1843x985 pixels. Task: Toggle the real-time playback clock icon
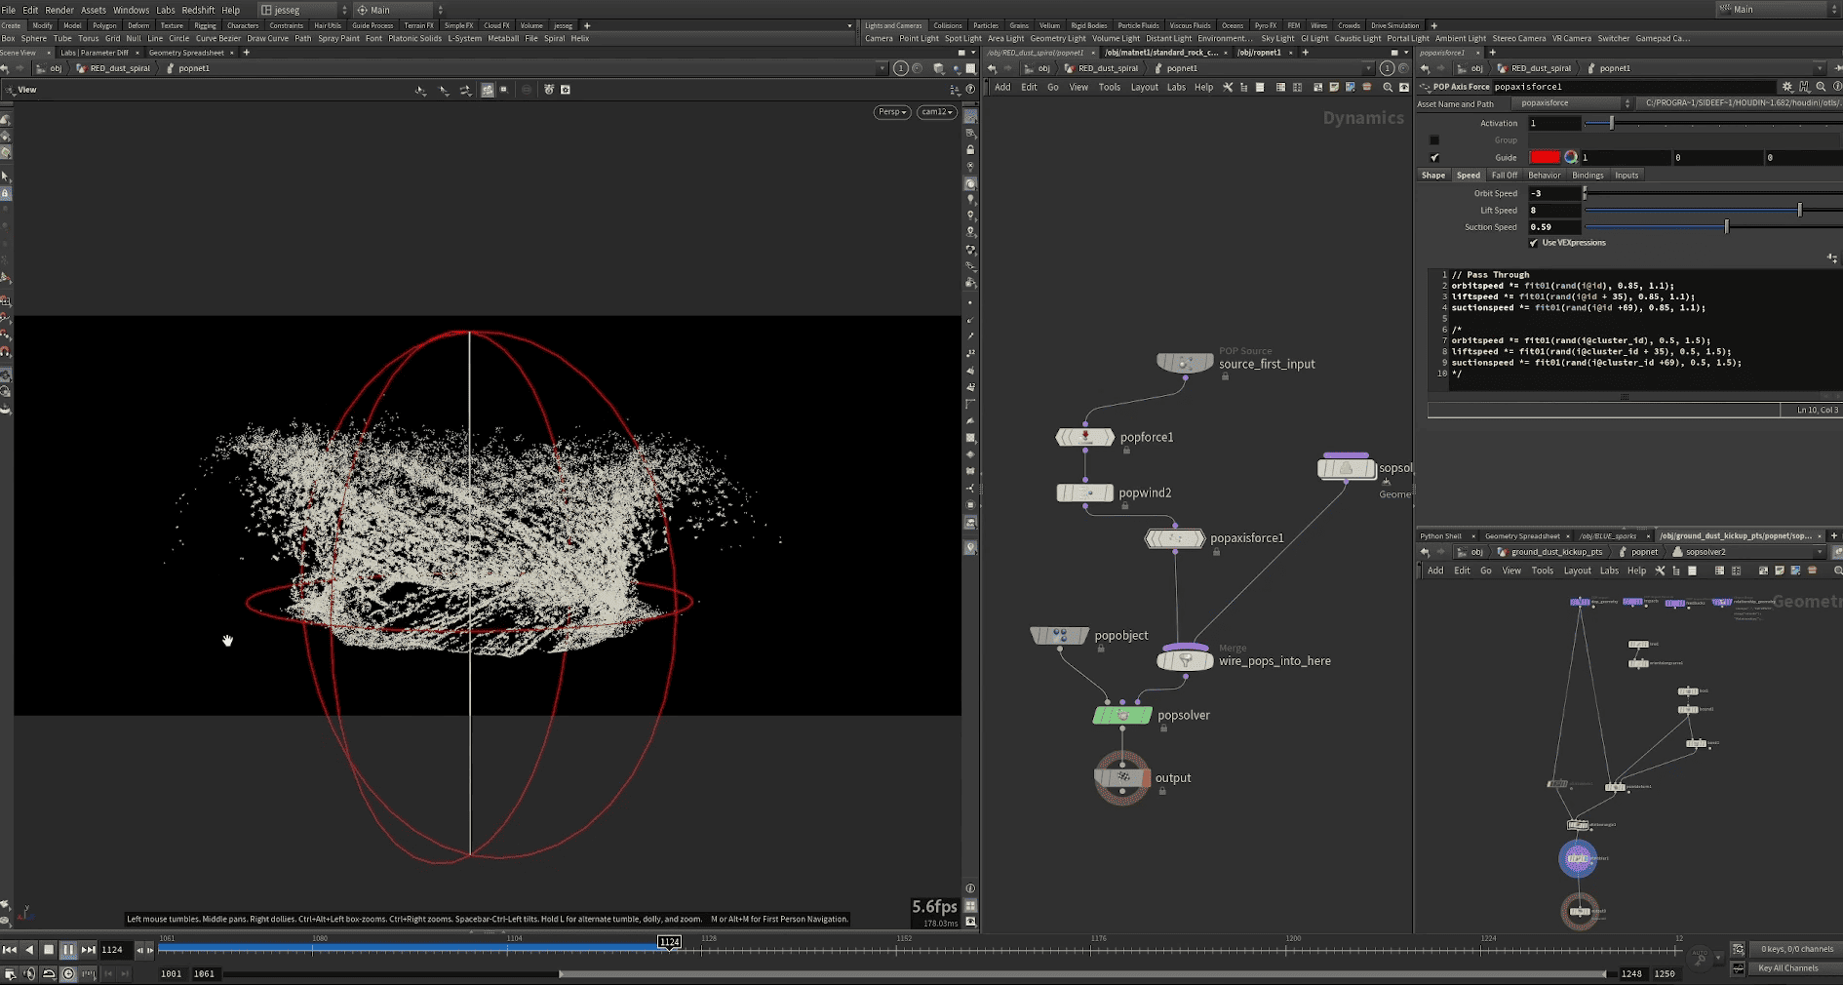click(68, 973)
